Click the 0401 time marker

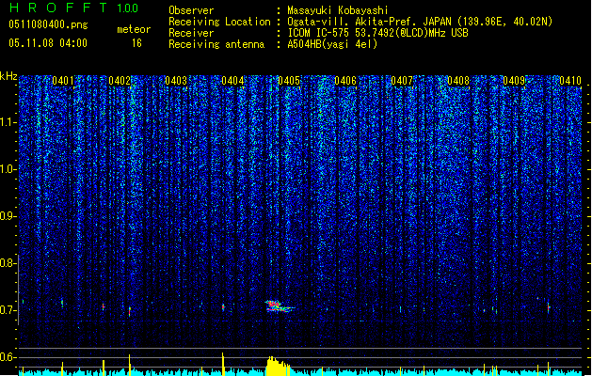tap(63, 81)
